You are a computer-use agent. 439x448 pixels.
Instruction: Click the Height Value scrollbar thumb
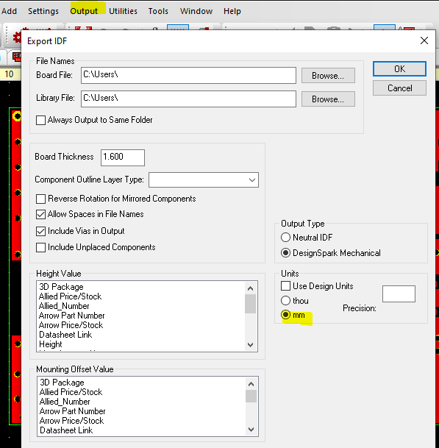tap(250, 304)
